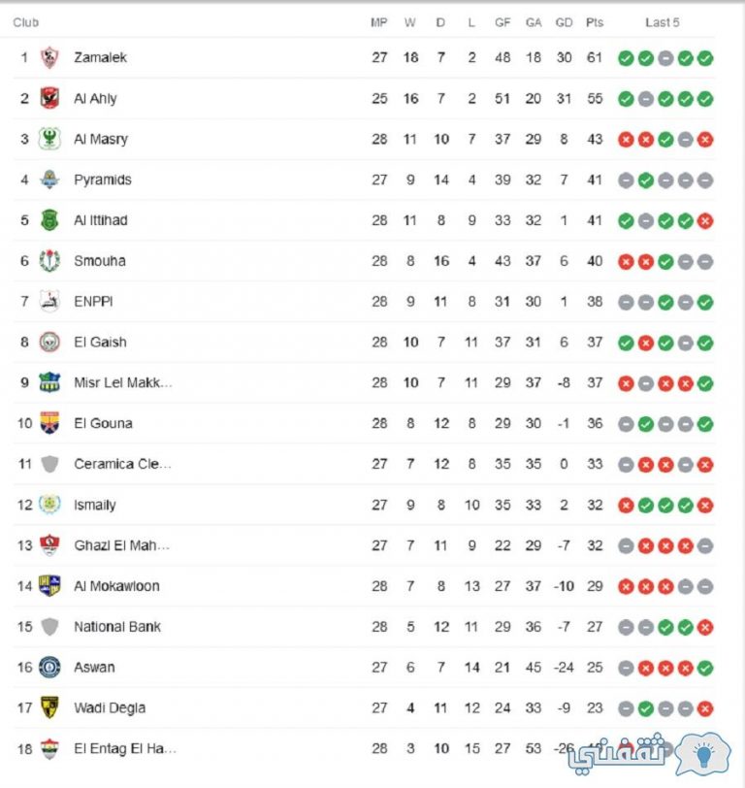Click the lightbulb watermark logo

click(703, 754)
